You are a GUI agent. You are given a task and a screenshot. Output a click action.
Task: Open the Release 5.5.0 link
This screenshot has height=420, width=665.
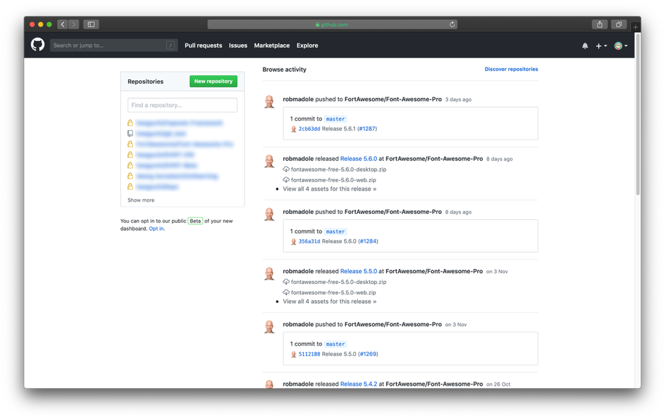point(358,272)
